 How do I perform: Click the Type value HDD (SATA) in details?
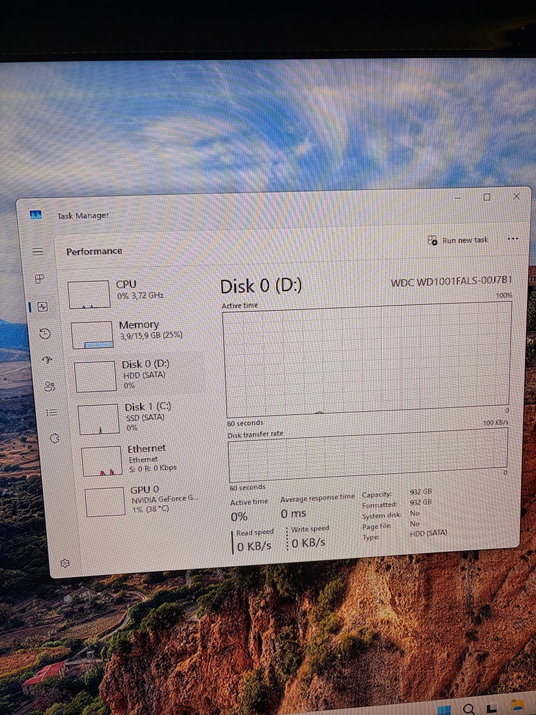[x=428, y=533]
